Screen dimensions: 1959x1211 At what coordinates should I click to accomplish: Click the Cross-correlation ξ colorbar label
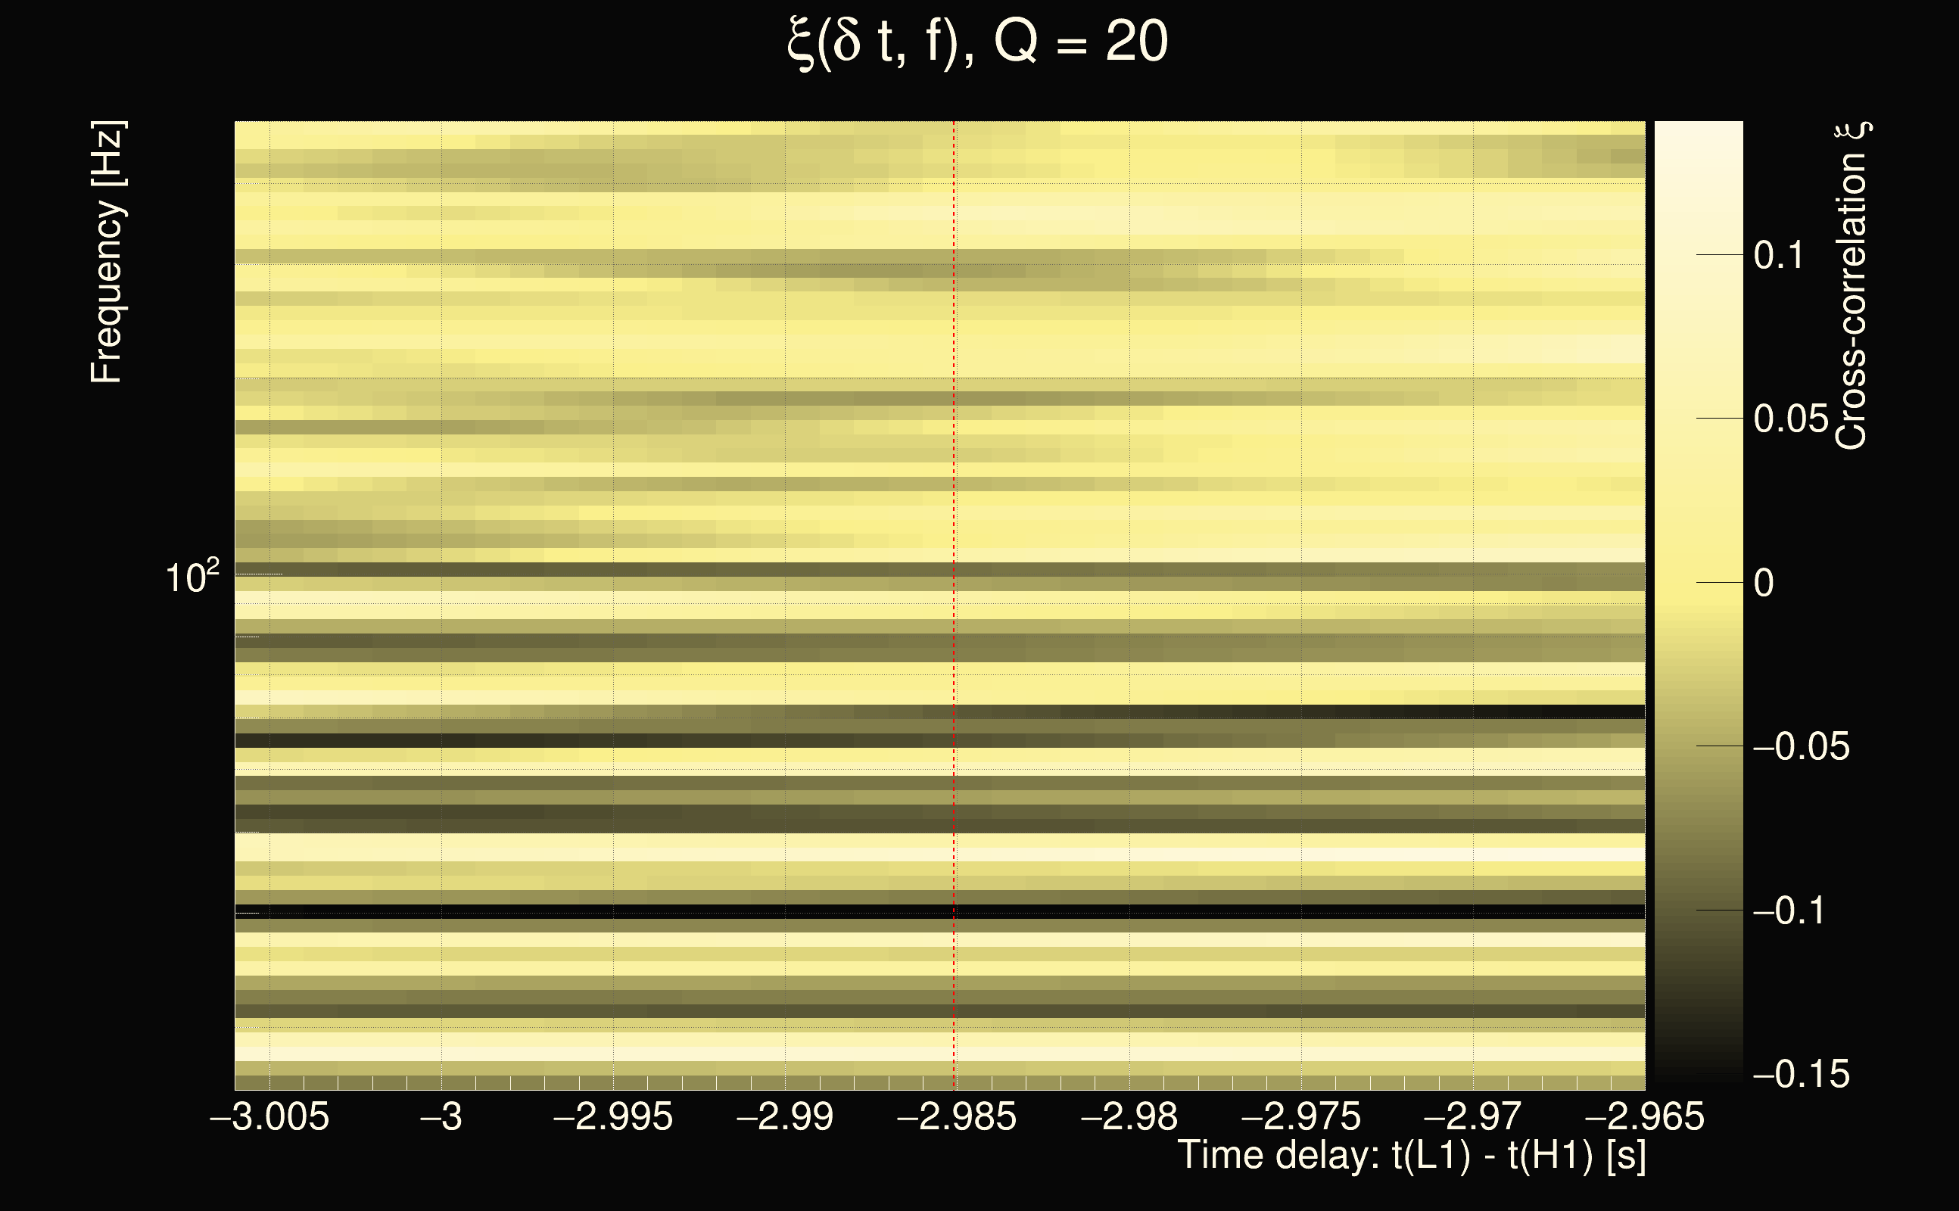(1851, 286)
